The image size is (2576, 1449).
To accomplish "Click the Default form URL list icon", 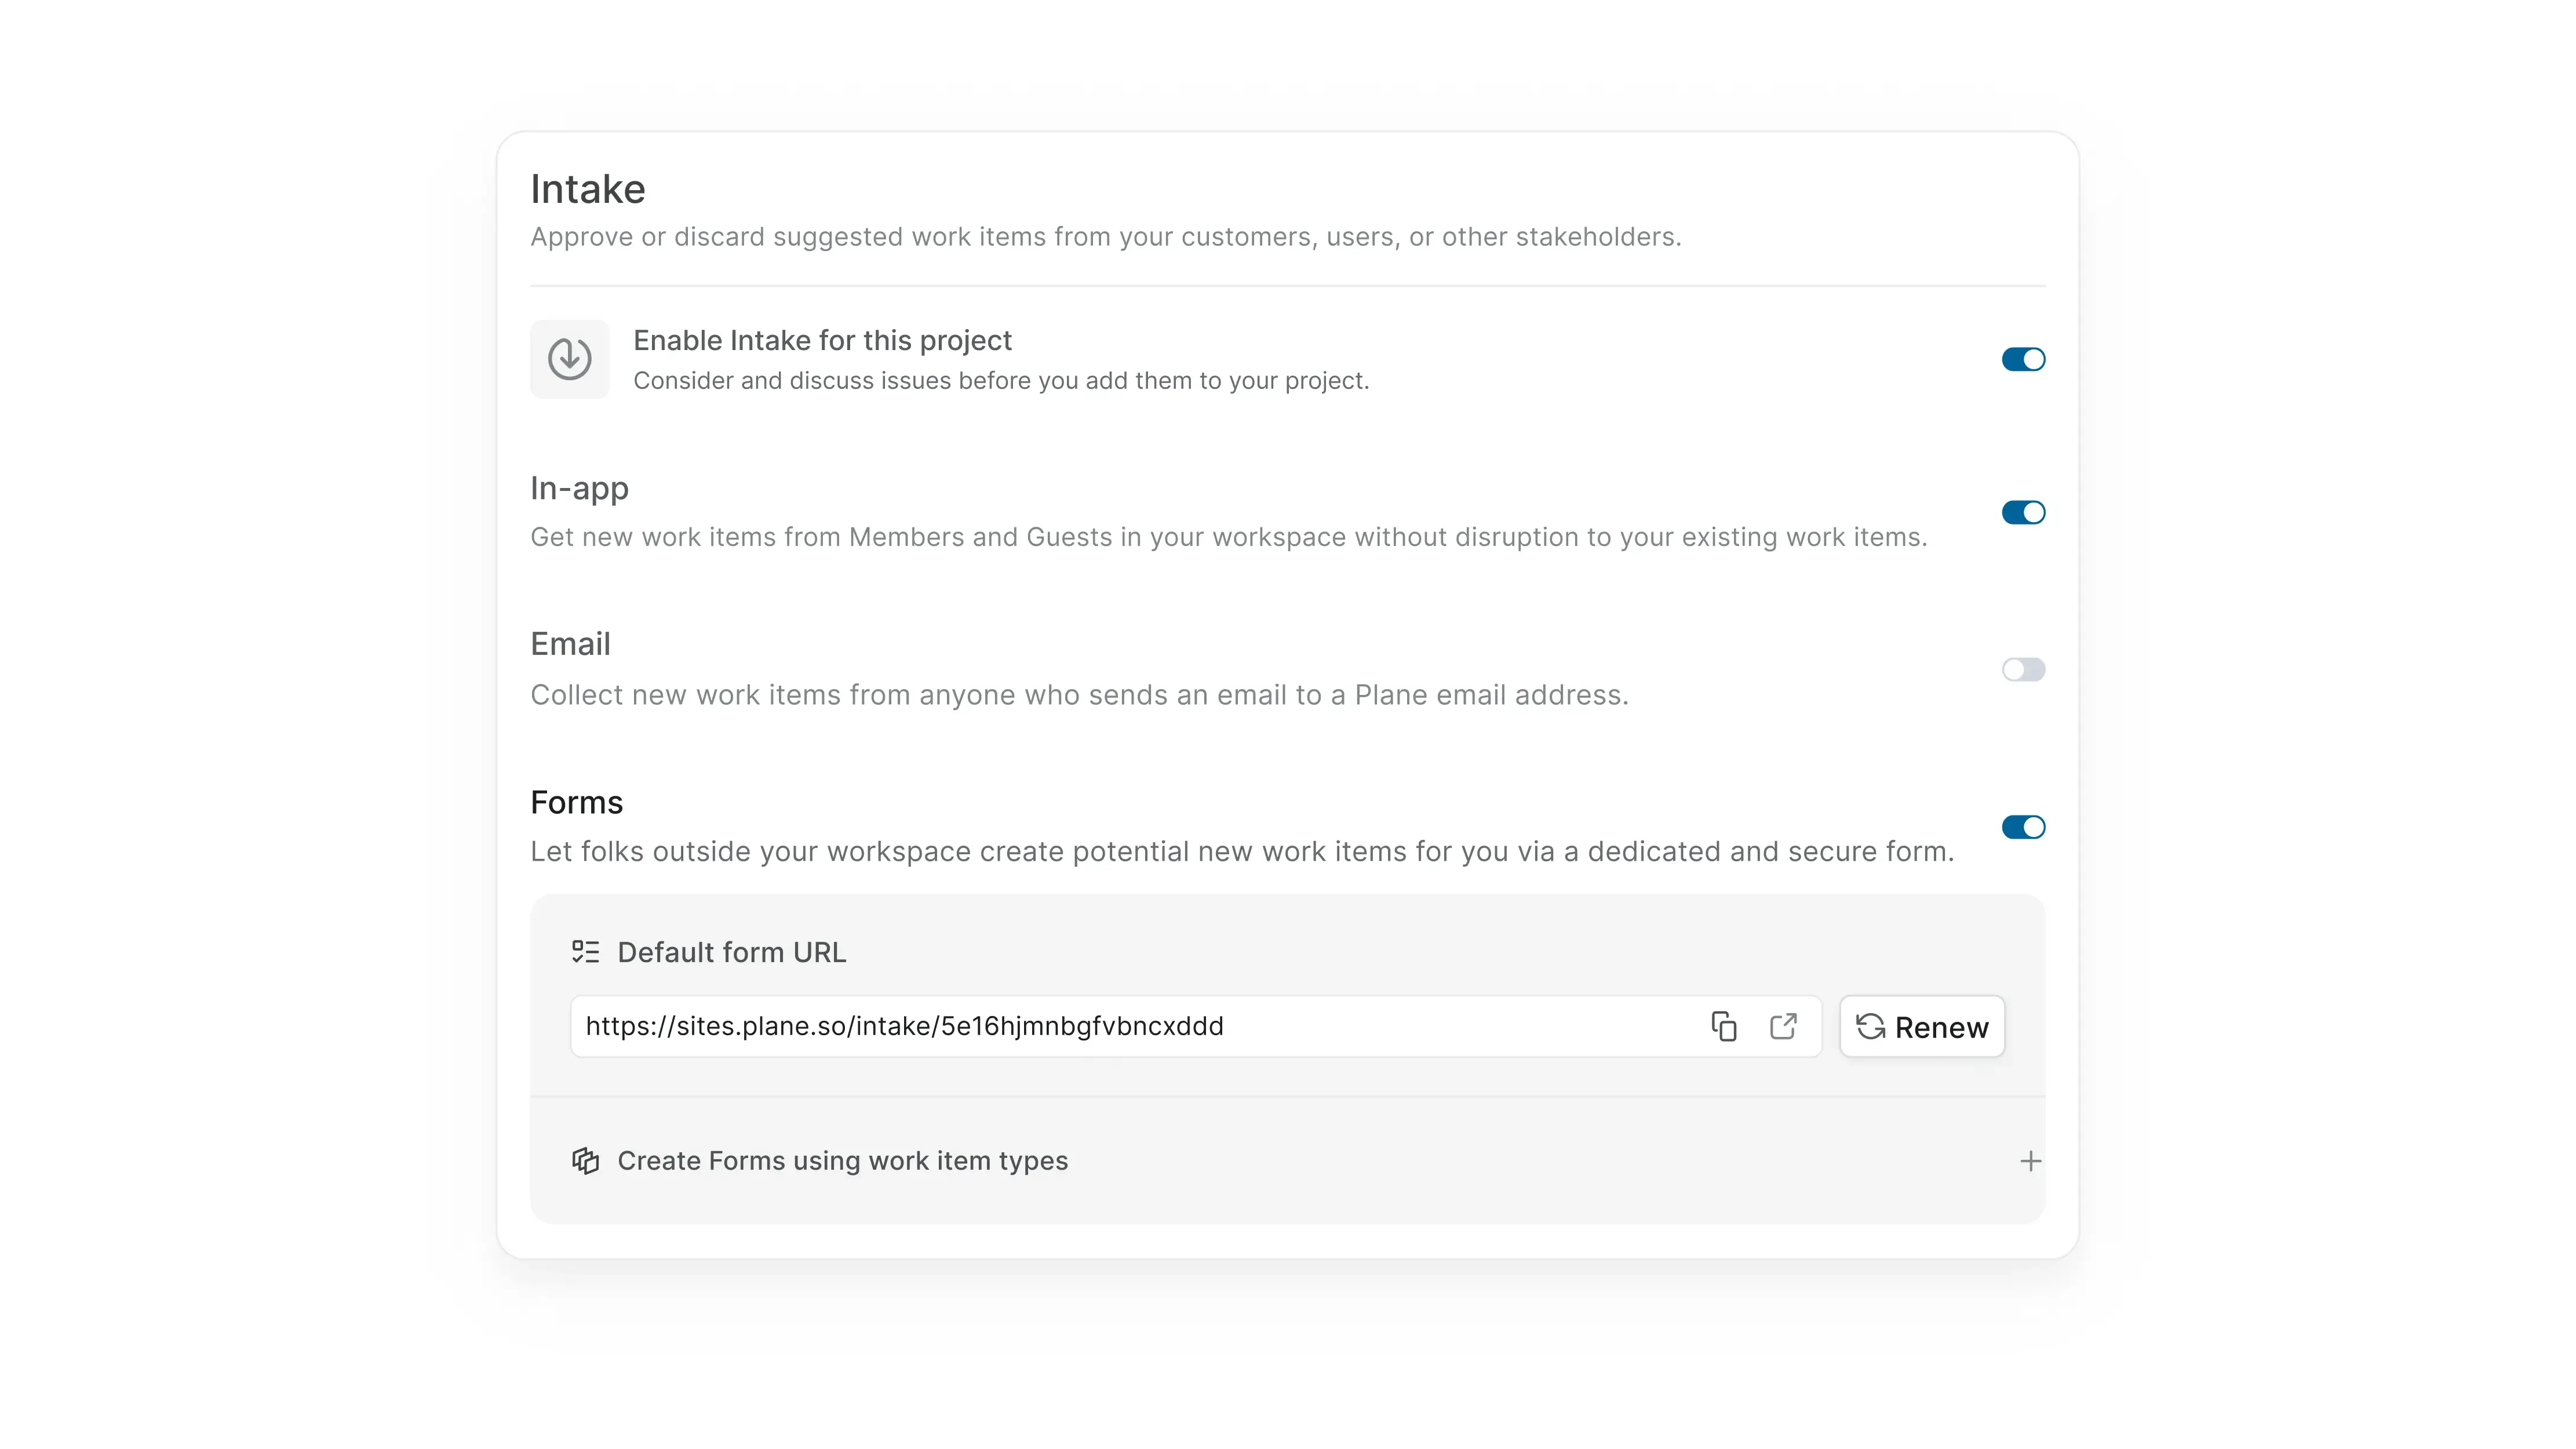I will coord(585,951).
